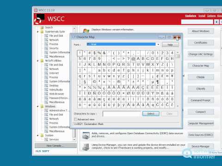This screenshot has width=222, height=166.
Task: Click the Select button in Character Map
Action: coord(151,114)
